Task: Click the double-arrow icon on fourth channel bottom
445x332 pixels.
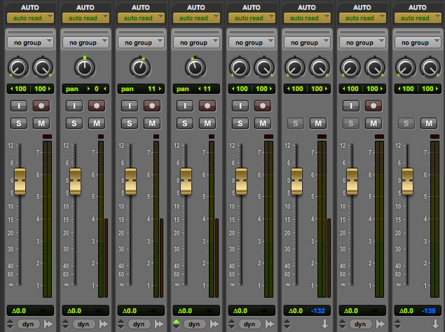Action: coord(214,324)
